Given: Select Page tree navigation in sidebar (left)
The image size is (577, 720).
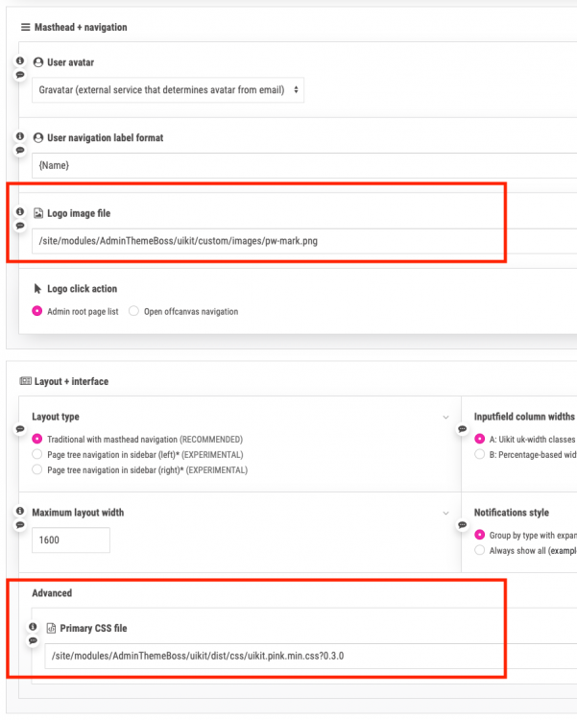Looking at the screenshot, I should pyautogui.click(x=37, y=454).
